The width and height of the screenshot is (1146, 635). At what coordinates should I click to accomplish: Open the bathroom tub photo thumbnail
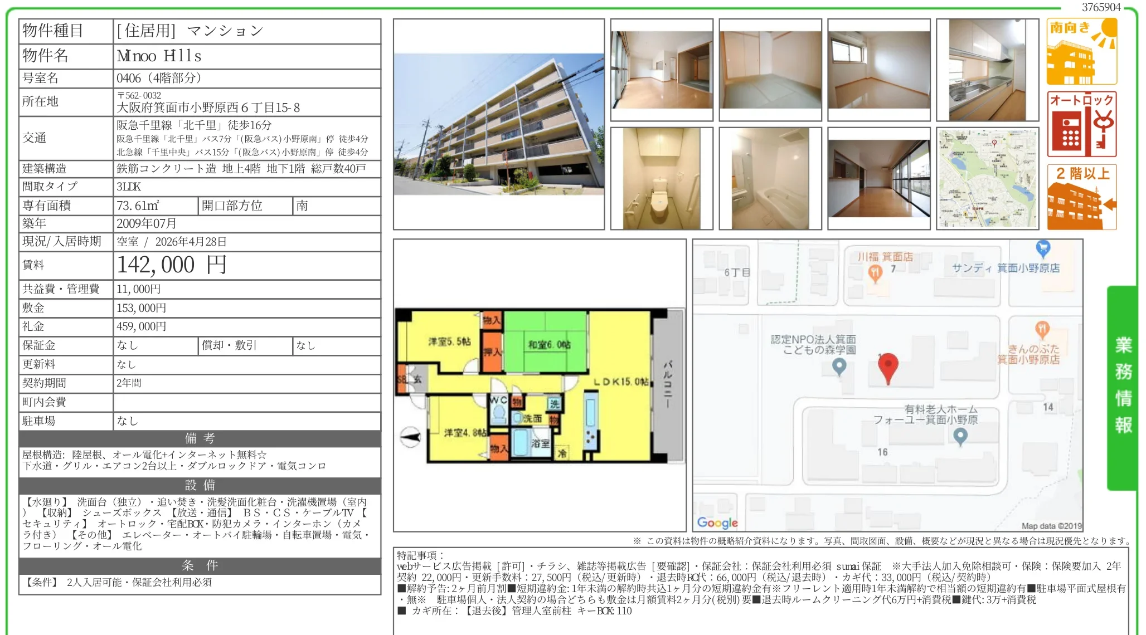[x=770, y=178]
